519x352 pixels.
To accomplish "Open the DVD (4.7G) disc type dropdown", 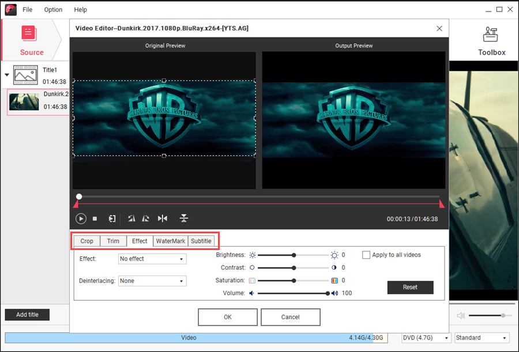I will pyautogui.click(x=426, y=338).
